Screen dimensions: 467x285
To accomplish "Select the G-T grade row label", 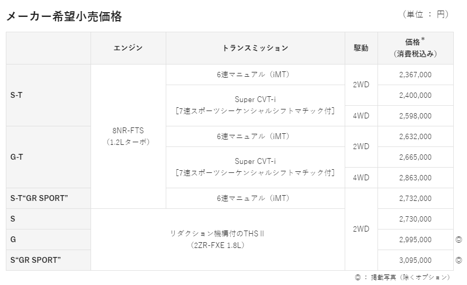I will (x=17, y=157).
